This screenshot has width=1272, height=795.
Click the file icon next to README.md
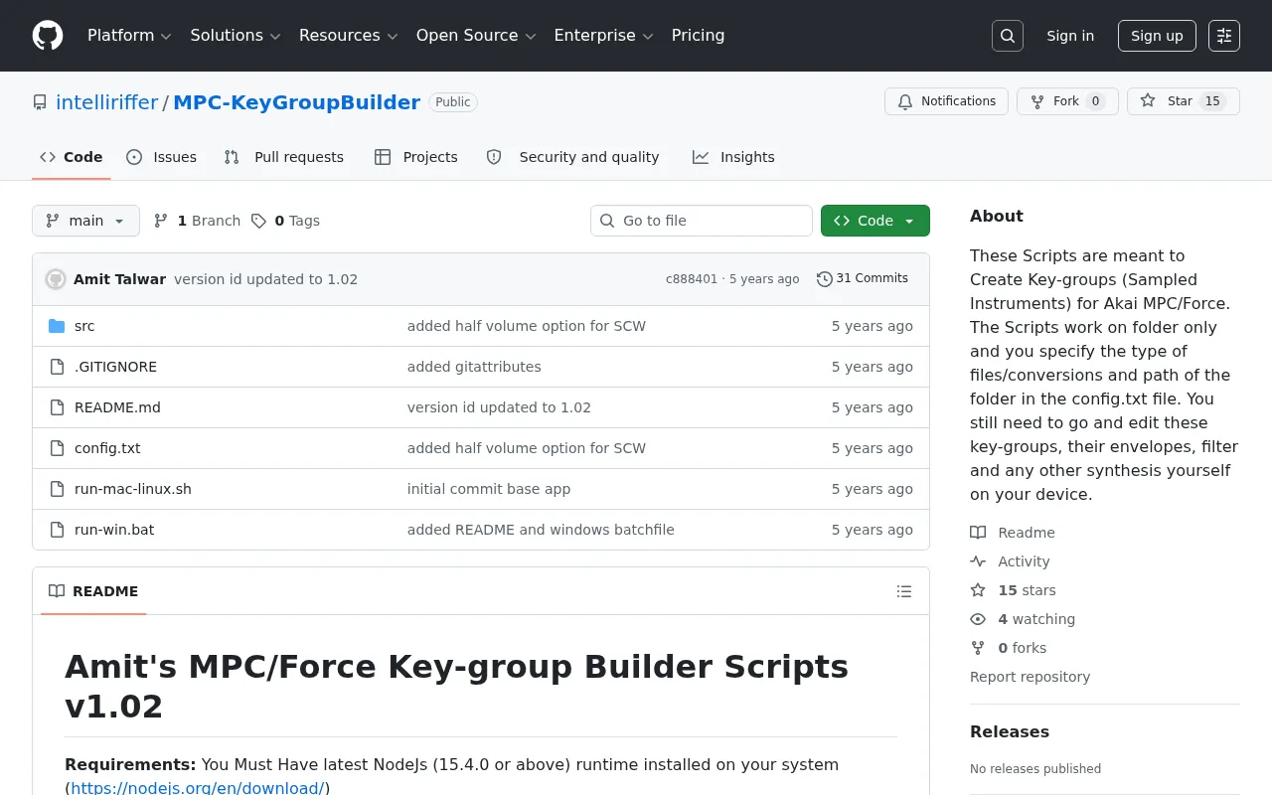[x=57, y=407]
